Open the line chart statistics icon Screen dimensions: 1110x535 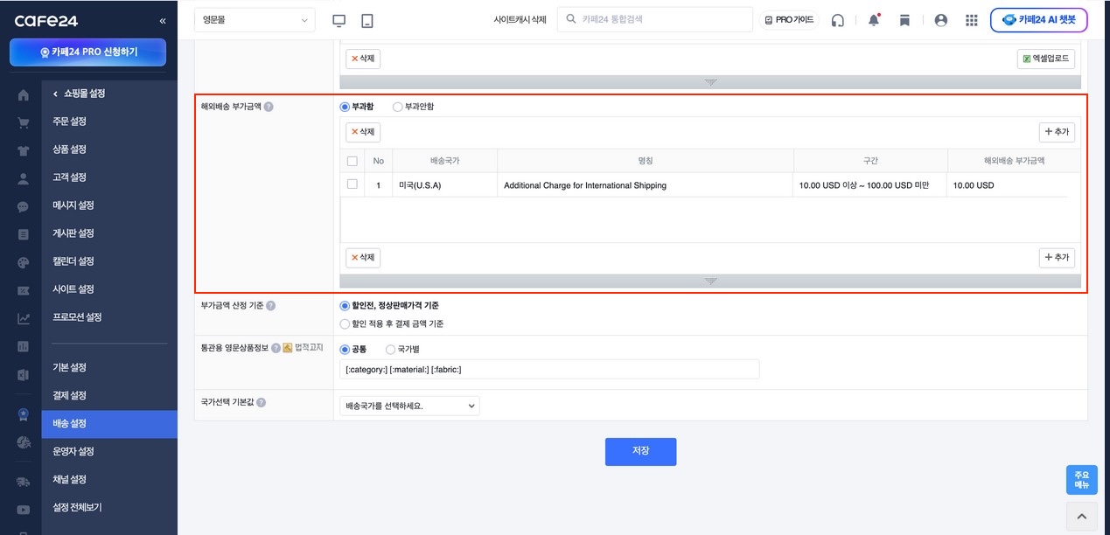[x=24, y=319]
